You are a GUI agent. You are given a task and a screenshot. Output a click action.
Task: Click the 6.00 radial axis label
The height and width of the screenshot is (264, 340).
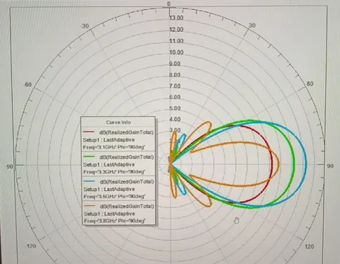[x=175, y=97]
